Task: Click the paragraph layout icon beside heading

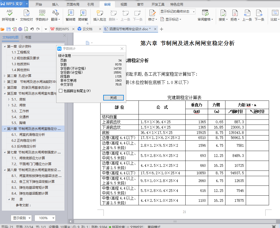Action: pyautogui.click(x=87, y=43)
